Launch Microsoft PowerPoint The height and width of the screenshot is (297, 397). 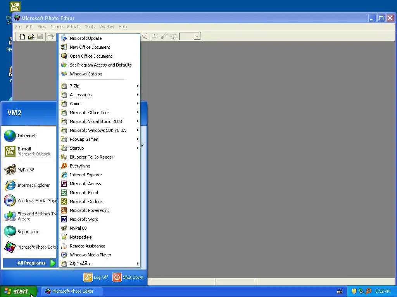click(100, 210)
